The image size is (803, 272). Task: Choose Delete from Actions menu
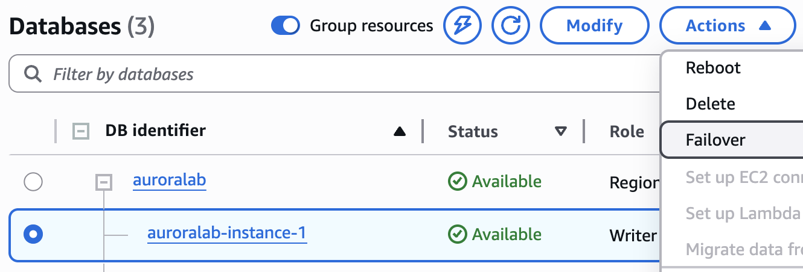(x=711, y=104)
